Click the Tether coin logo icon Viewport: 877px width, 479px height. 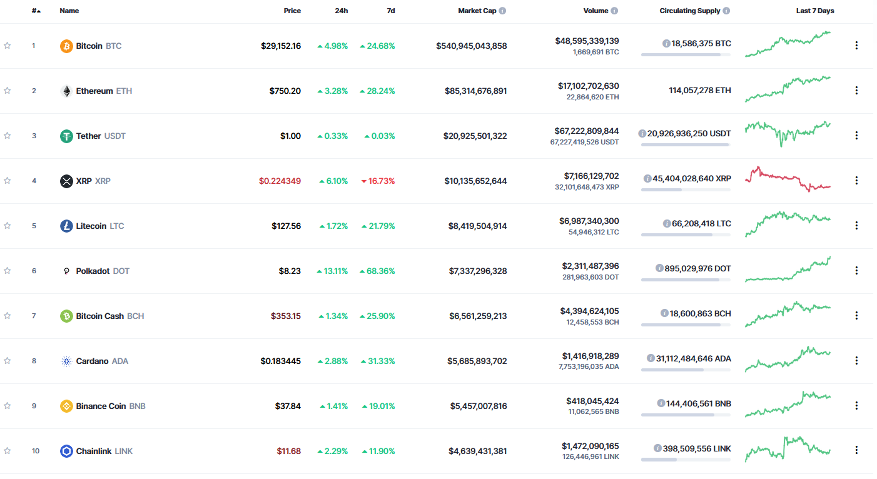point(66,136)
